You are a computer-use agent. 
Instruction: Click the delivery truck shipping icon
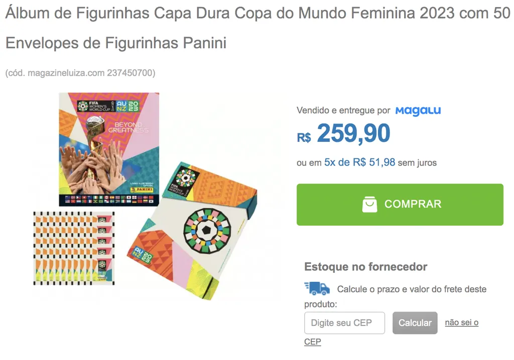(317, 288)
